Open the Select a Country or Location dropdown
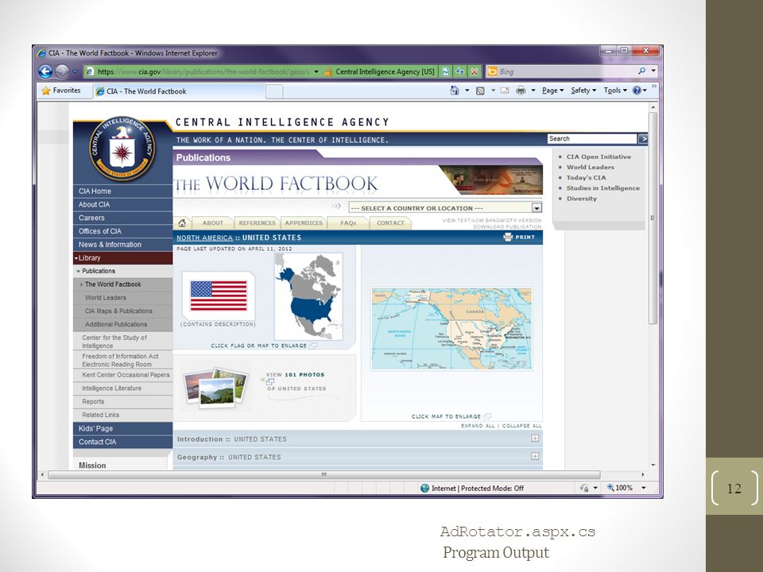Image resolution: width=763 pixels, height=572 pixels. pyautogui.click(x=445, y=208)
